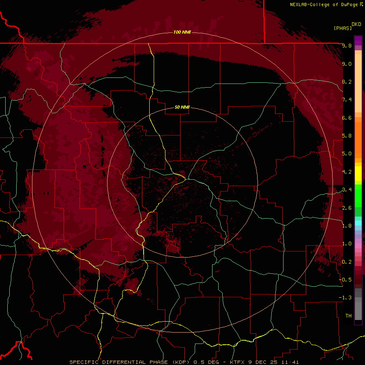Click the 1.0 legend value
The height and width of the screenshot is (365, 365).
347,244
